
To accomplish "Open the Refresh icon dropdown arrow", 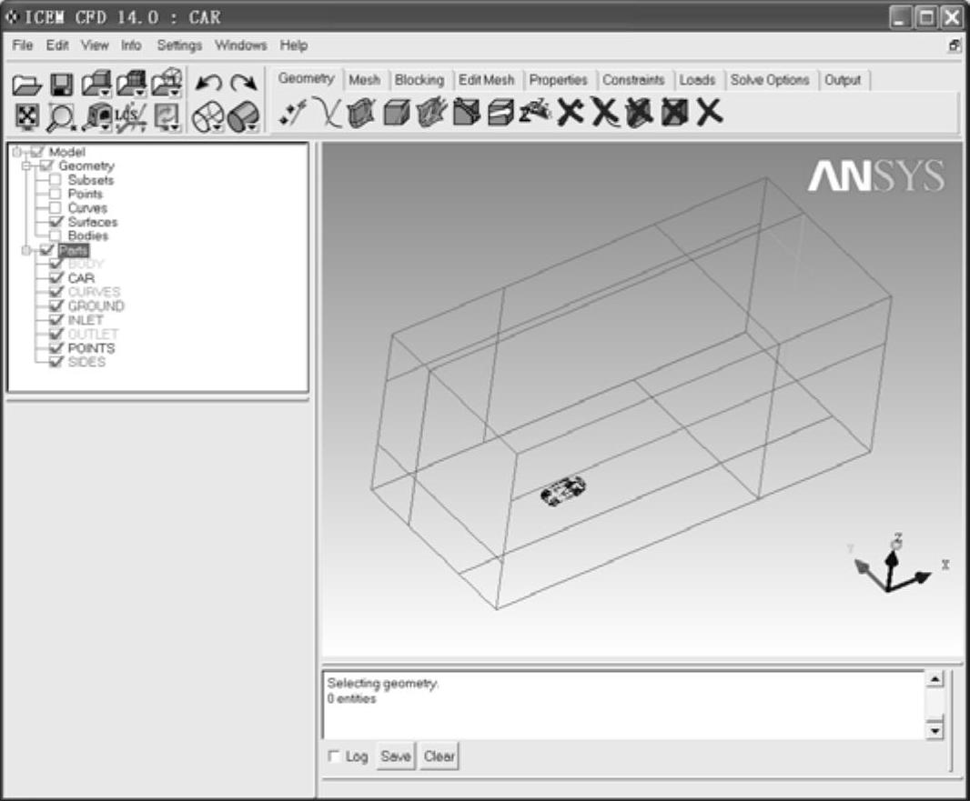I will [x=176, y=127].
